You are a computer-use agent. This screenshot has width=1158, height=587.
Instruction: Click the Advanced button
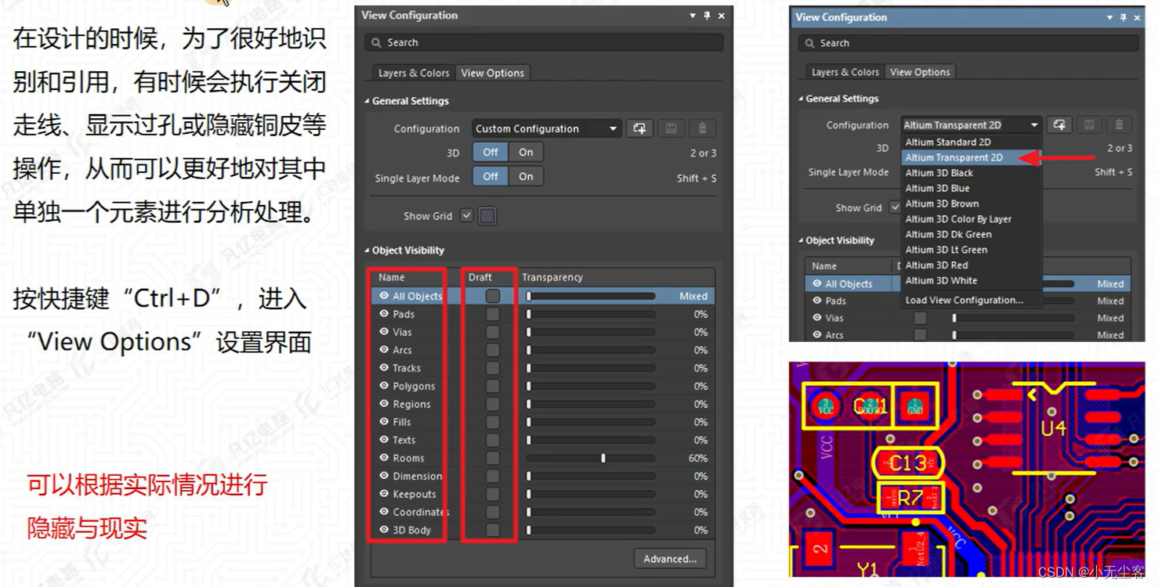click(669, 558)
